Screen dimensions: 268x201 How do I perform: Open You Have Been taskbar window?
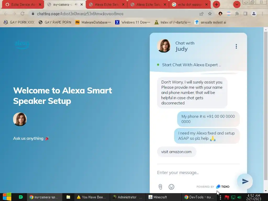point(92,197)
